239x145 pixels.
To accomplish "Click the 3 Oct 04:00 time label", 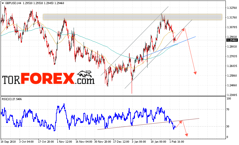I will pyautogui.click(x=26, y=142).
